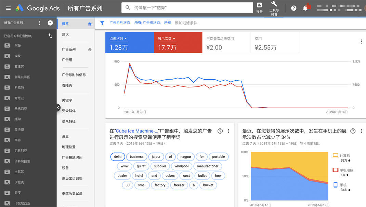Collapse the left sidebar with arrow handle
Screen dimensions: 366x207
(x=58, y=108)
